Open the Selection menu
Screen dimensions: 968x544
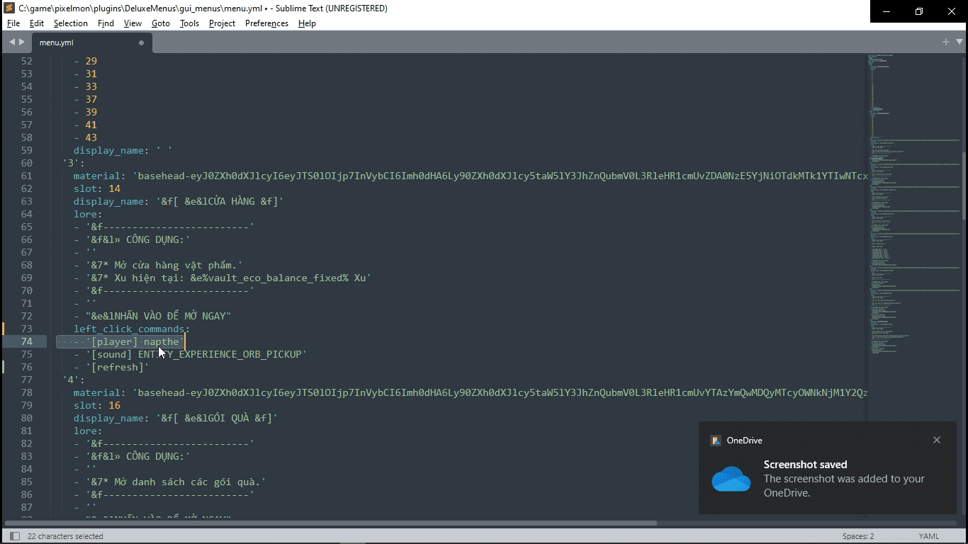coord(71,23)
